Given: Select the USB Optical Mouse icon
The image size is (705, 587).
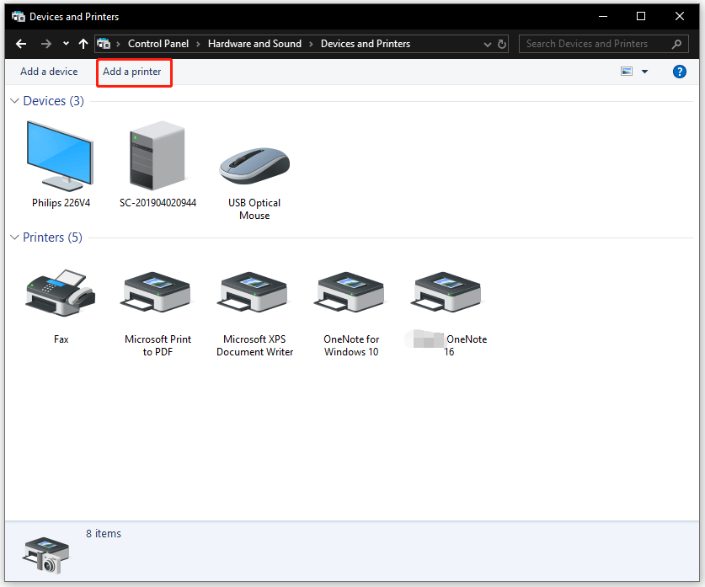Looking at the screenshot, I should pyautogui.click(x=254, y=166).
